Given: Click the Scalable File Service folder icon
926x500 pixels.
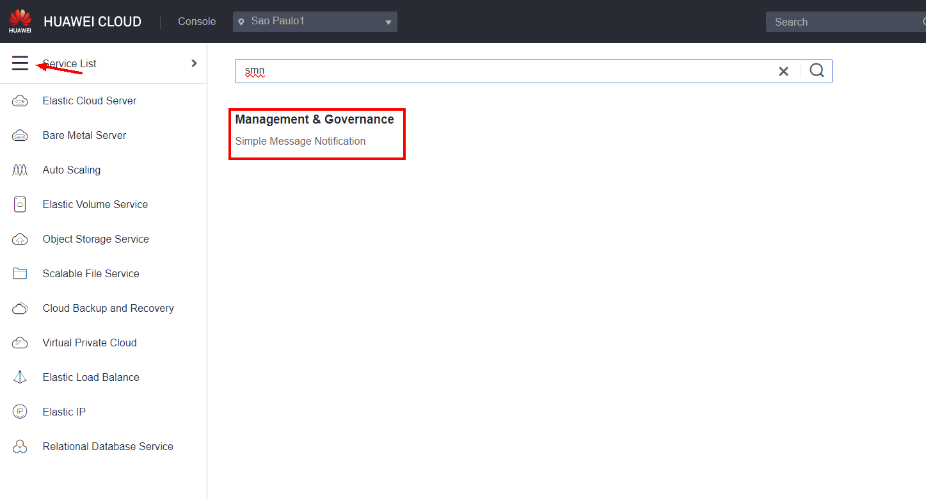Looking at the screenshot, I should (x=20, y=274).
